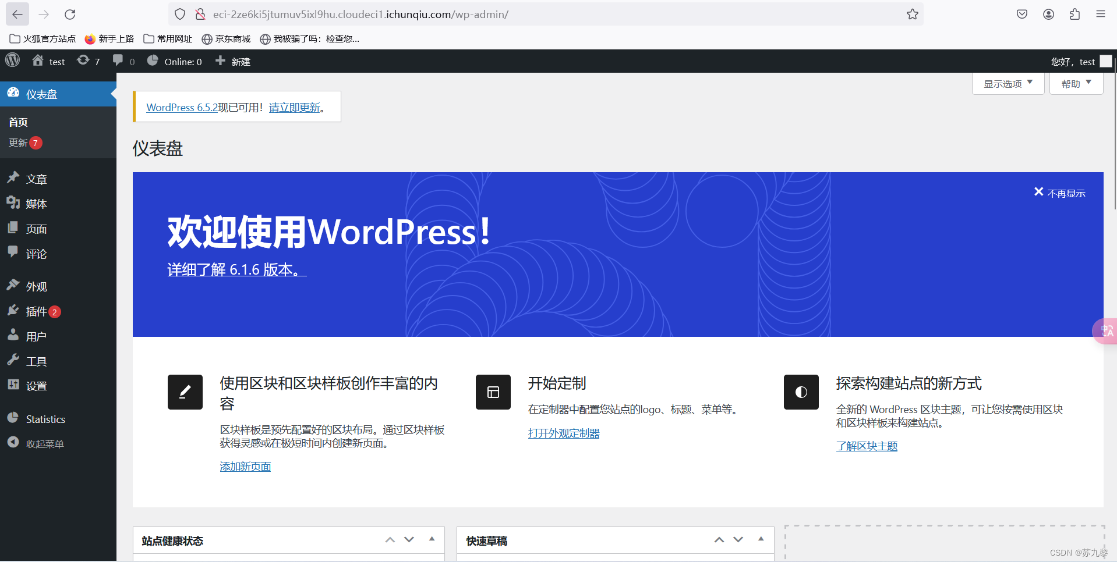The height and width of the screenshot is (562, 1117).
Task: Open the shield tracking protection icon
Action: click(x=180, y=14)
